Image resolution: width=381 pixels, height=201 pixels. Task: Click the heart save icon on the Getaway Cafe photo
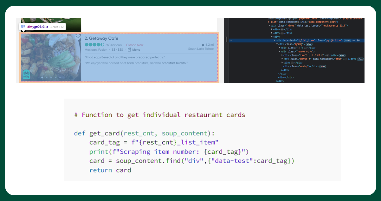[78, 37]
